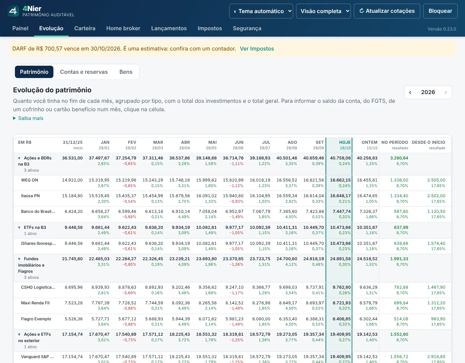
Task: Select Contas e reservas view
Action: point(84,72)
